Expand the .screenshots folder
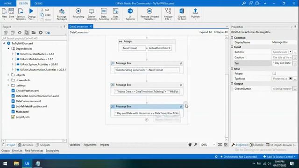The image size is (299, 168). [x=8, y=80]
